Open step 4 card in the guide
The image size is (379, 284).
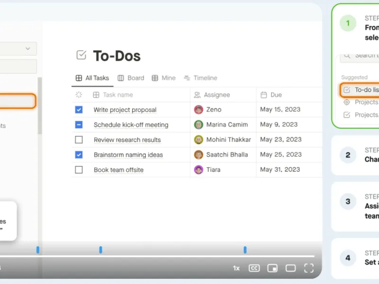point(355,258)
